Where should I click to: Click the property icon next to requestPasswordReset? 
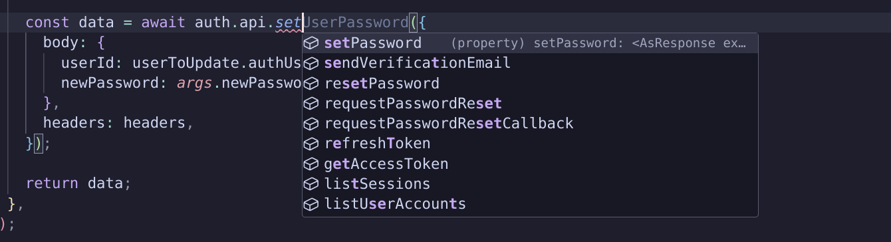click(312, 104)
